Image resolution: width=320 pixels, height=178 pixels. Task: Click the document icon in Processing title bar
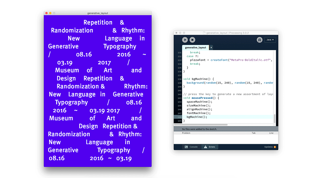point(204,33)
